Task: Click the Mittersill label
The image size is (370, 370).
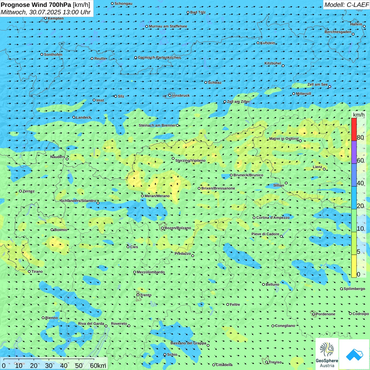Action: click(303, 94)
